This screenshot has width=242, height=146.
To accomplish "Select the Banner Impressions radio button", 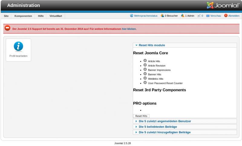I will tap(145, 69).
